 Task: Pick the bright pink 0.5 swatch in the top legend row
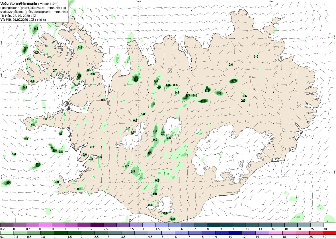tap(46, 225)
